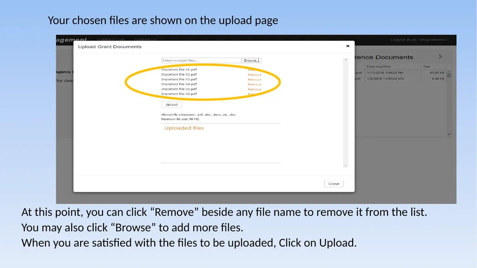Select Important file 04.pdf in the list
477x268 pixels.
[x=179, y=84]
